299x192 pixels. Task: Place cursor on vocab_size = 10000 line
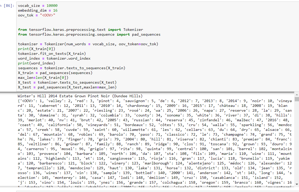click(x=38, y=6)
